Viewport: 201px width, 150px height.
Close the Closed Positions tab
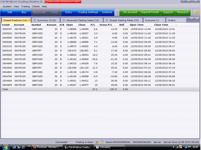29,20
